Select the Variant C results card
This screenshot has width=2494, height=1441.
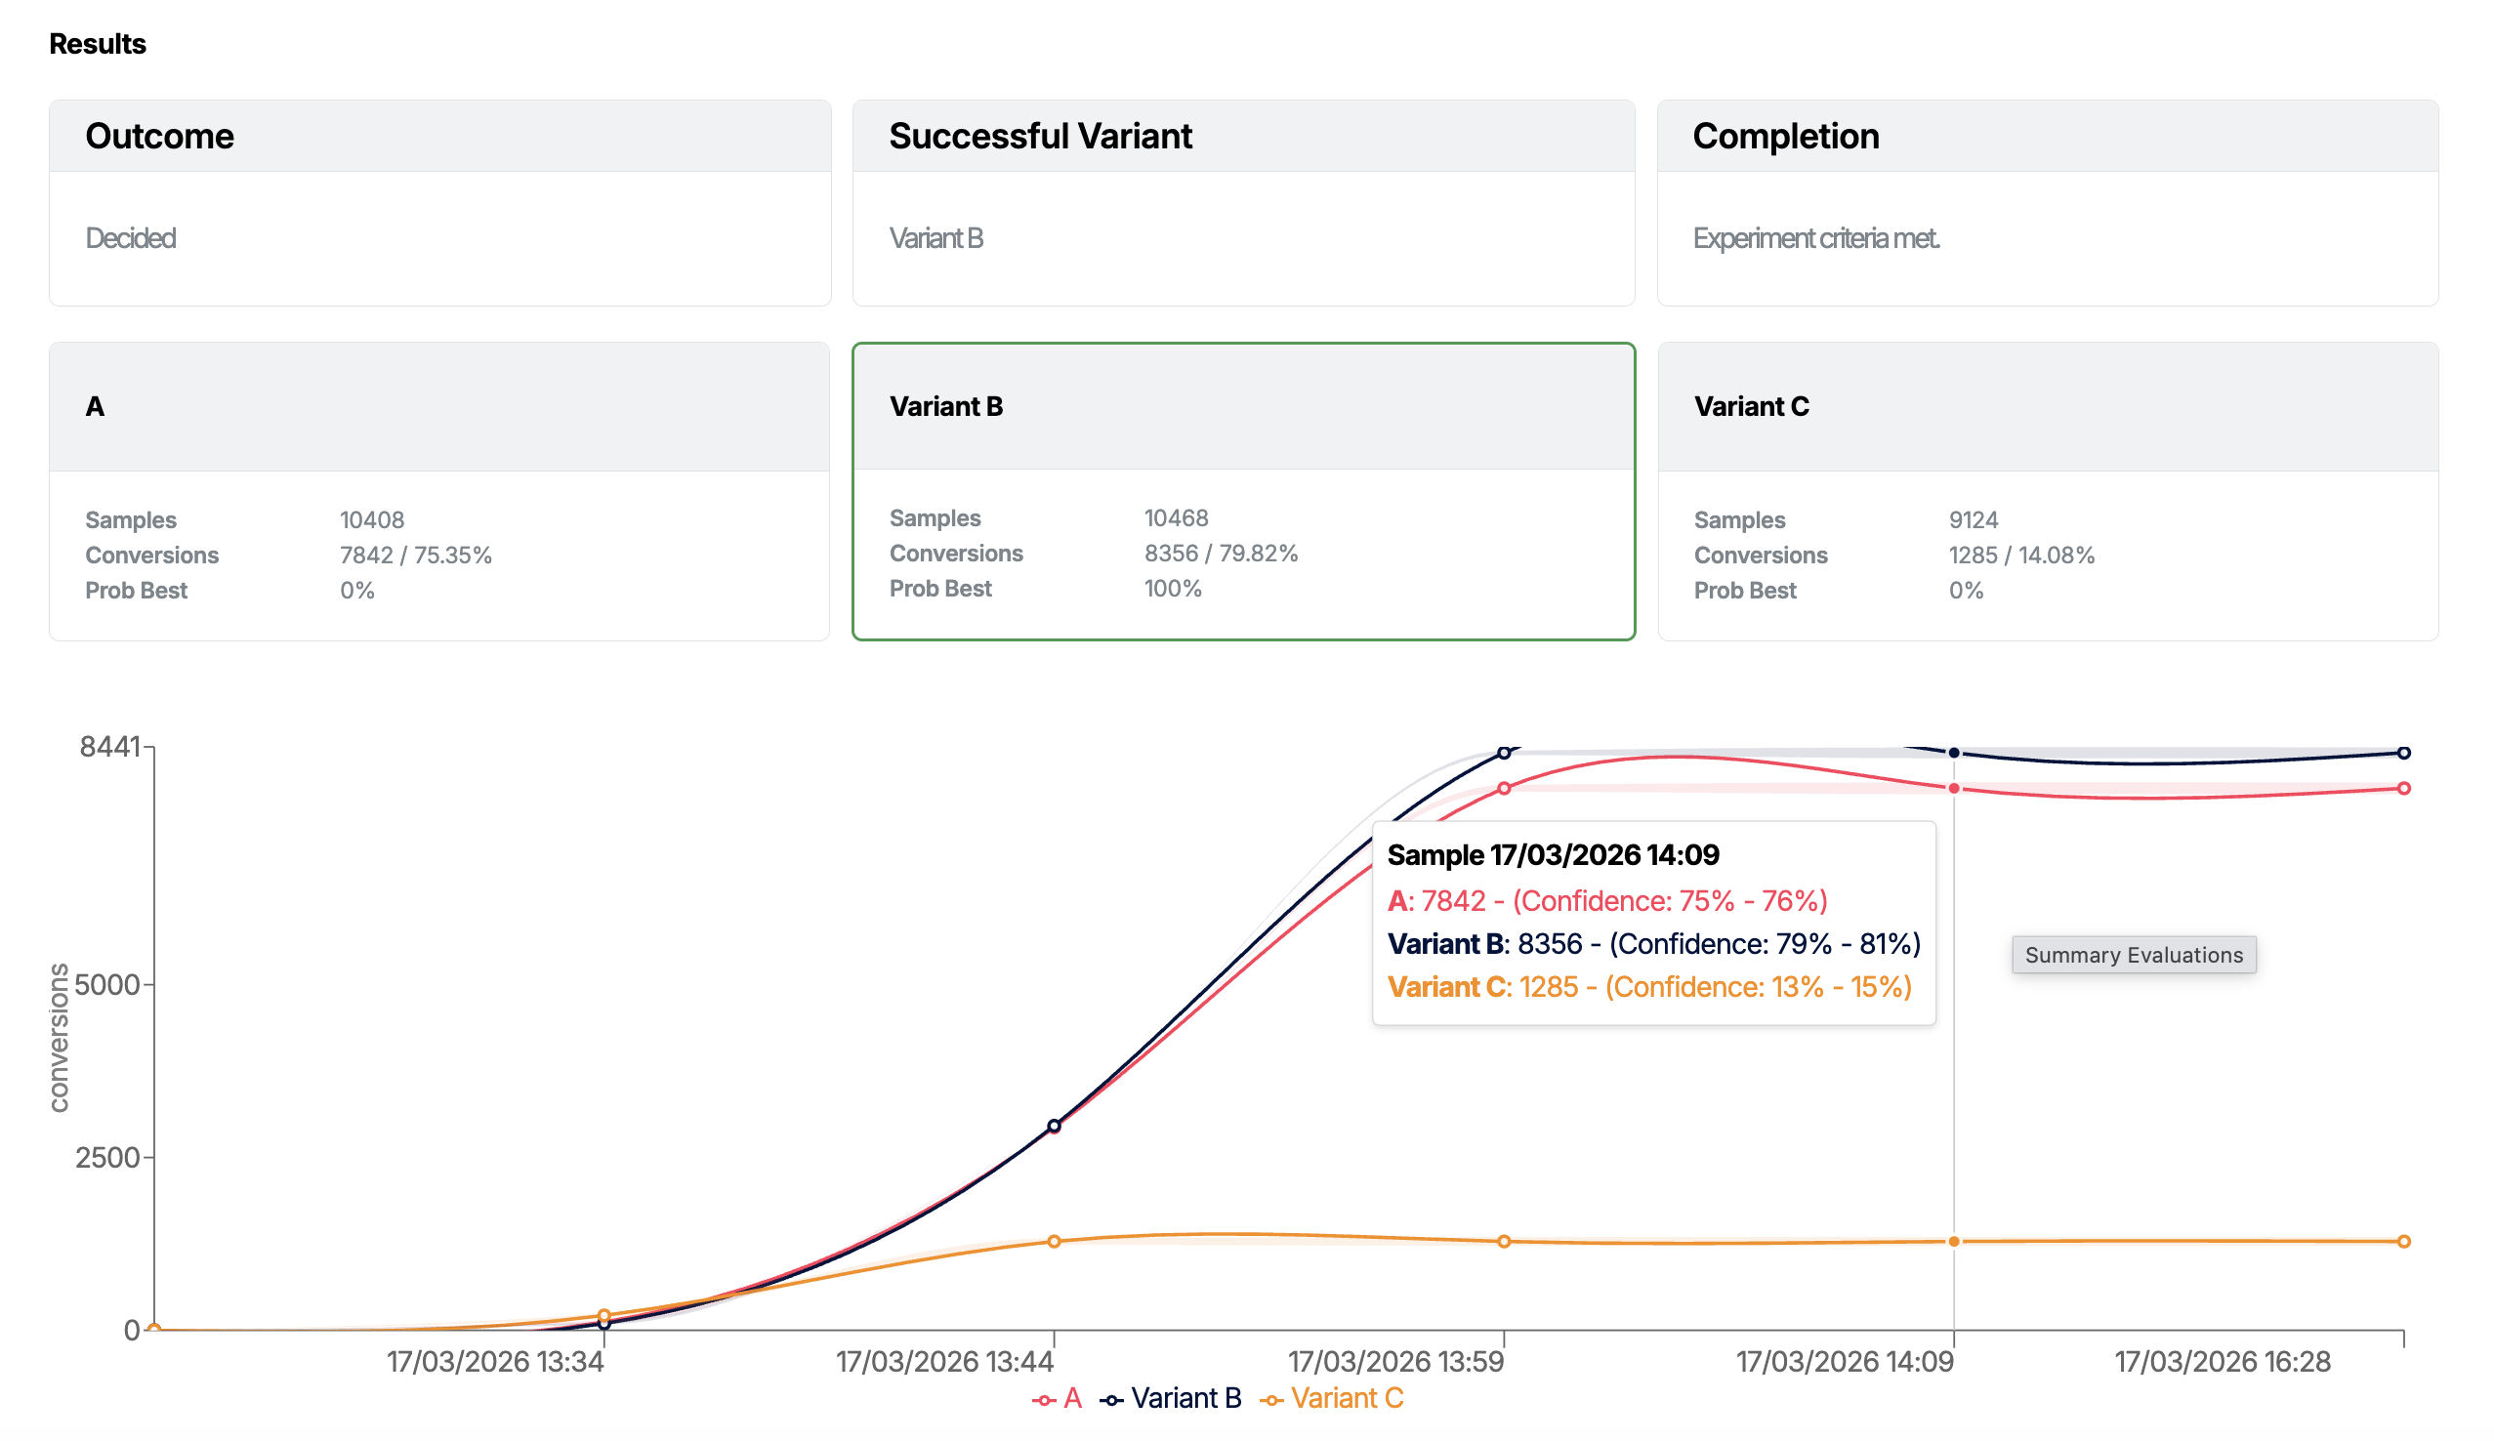point(2047,492)
